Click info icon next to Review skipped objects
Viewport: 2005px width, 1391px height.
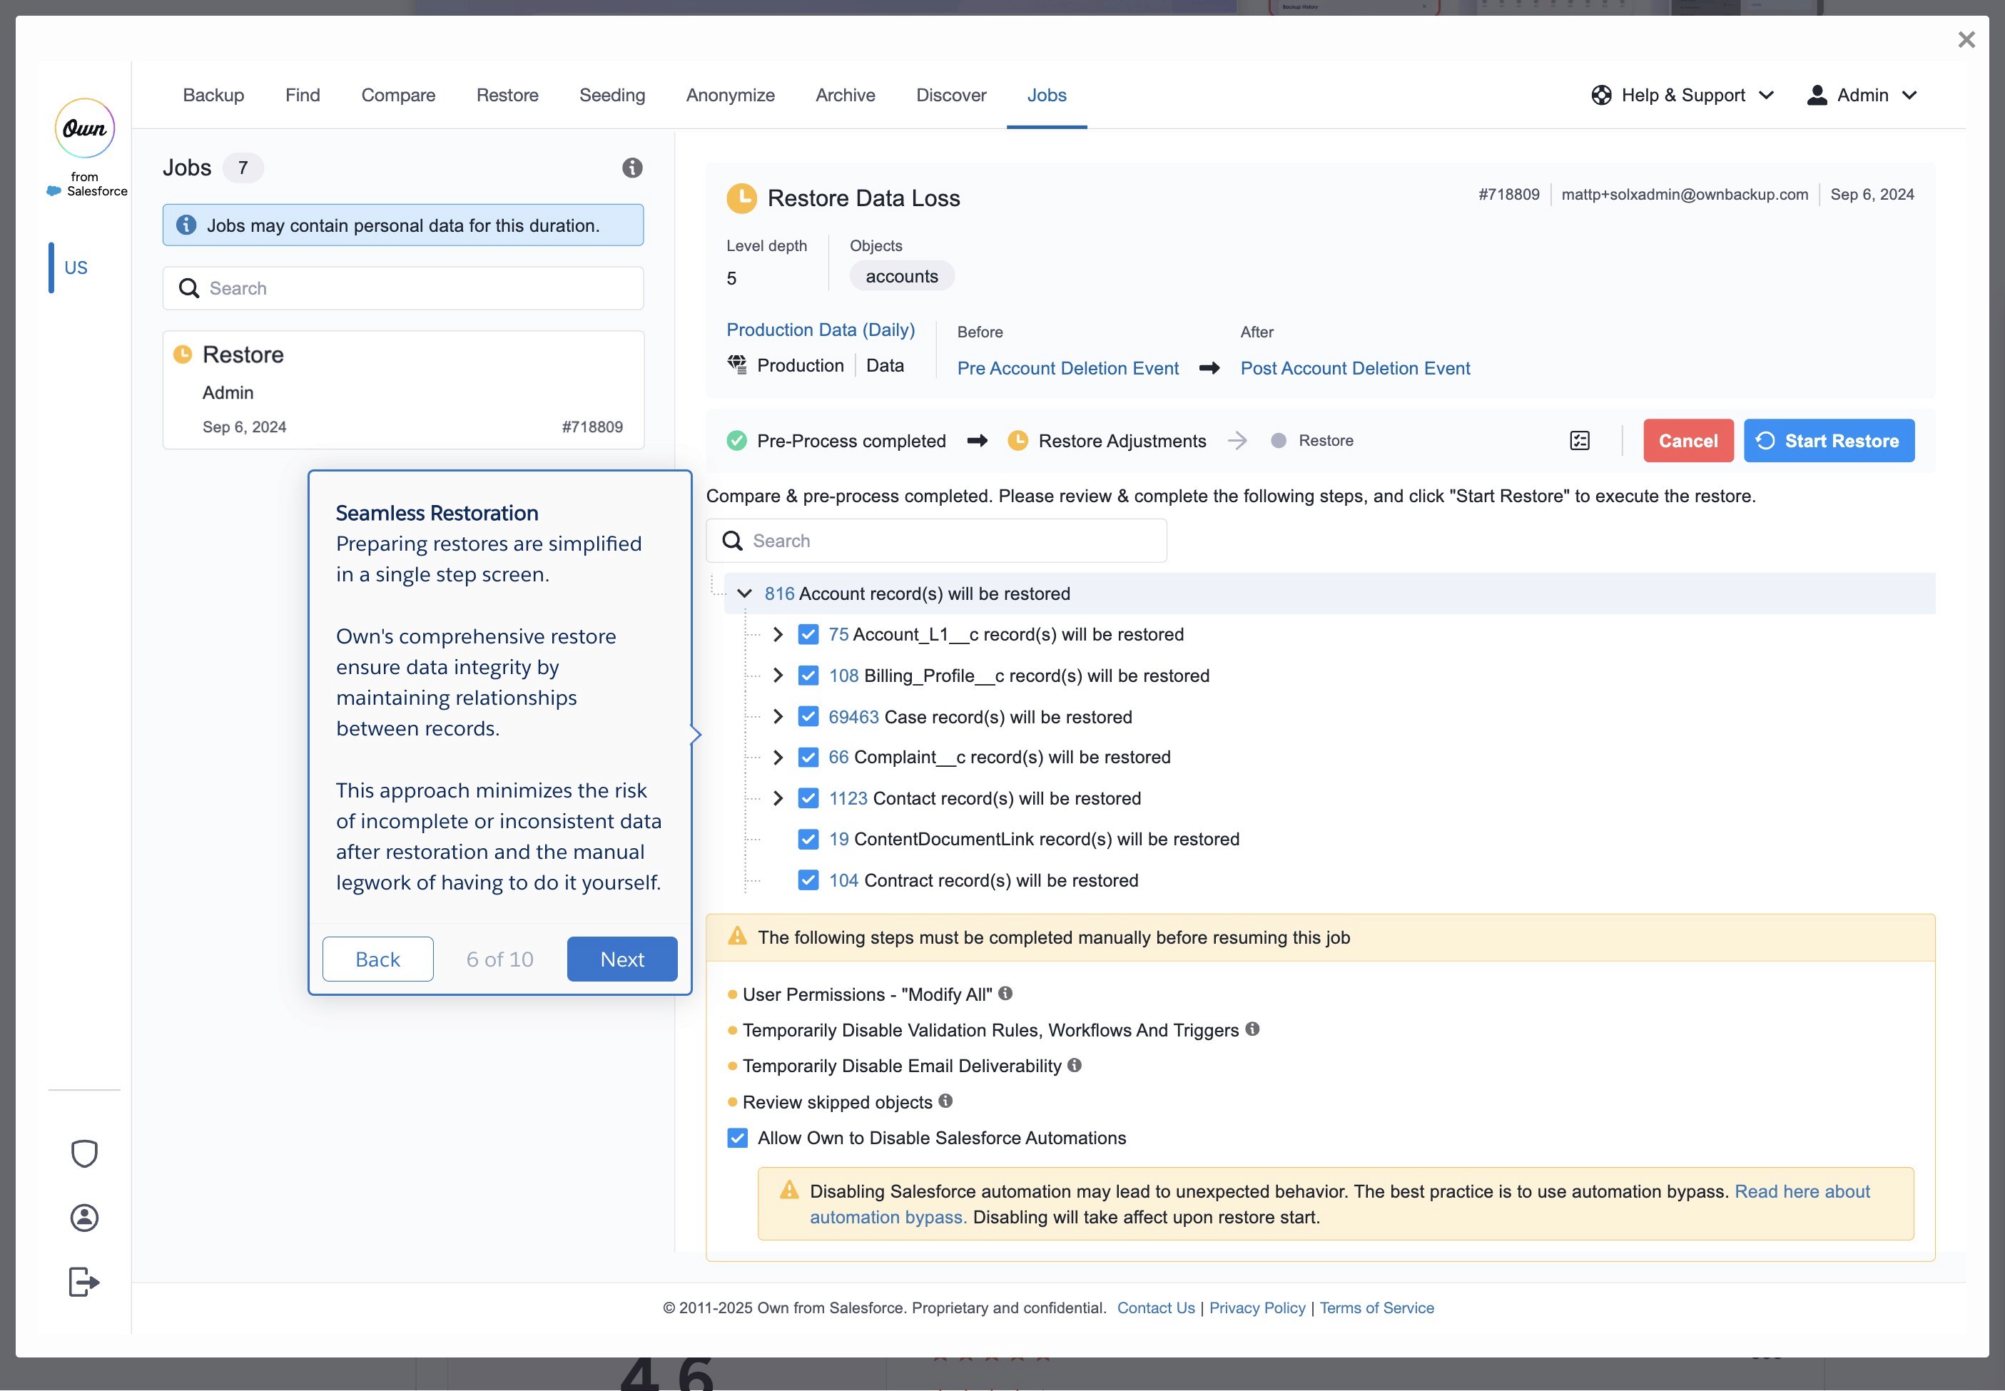click(946, 1101)
